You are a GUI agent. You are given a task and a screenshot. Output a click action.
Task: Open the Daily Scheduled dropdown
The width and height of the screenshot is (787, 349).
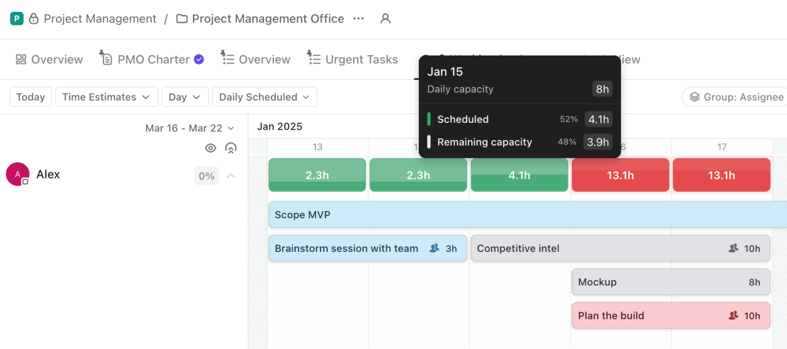(x=264, y=97)
